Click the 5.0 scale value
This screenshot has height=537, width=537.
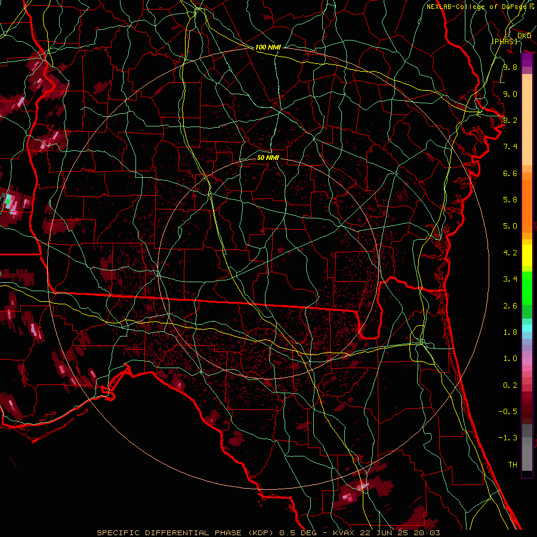coord(510,226)
